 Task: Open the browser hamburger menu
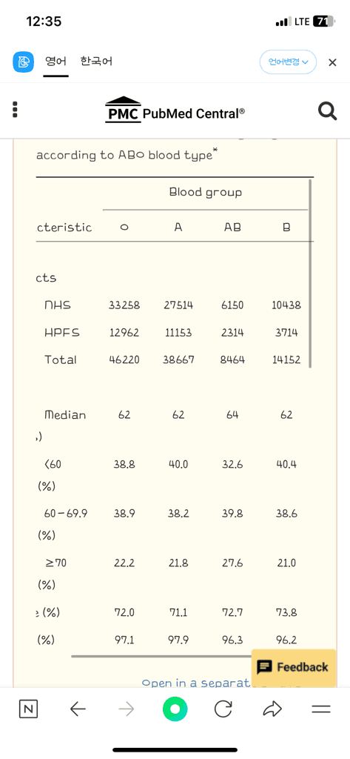click(321, 709)
